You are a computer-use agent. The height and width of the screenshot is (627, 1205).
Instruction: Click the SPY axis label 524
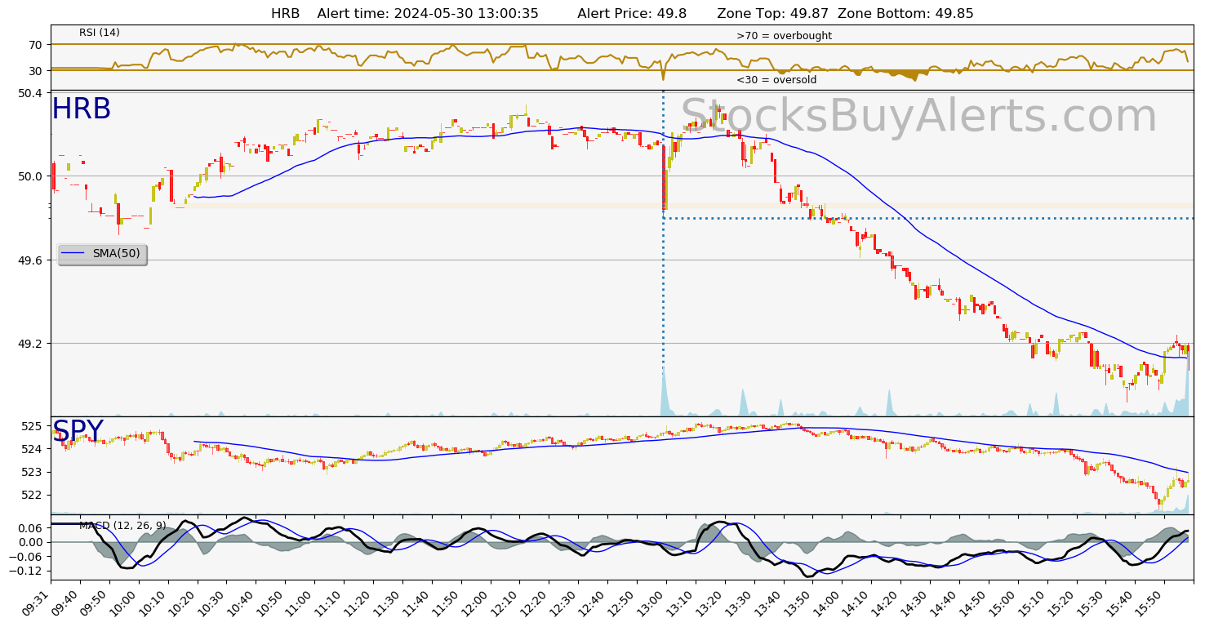tap(33, 449)
